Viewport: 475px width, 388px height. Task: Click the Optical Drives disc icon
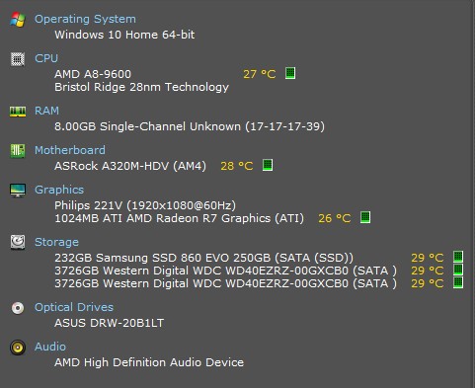pyautogui.click(x=18, y=308)
